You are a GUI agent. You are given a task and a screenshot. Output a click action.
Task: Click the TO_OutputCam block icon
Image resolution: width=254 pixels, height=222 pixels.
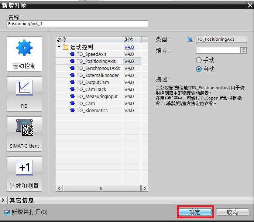click(x=72, y=82)
